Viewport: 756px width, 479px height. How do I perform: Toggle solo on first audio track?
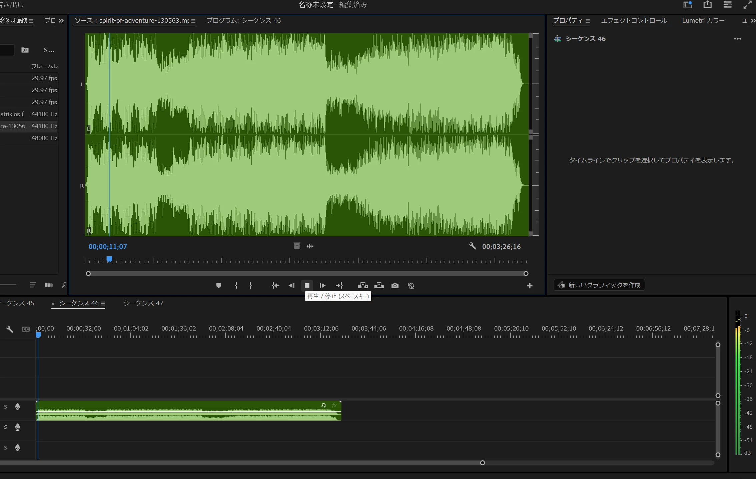pos(6,407)
